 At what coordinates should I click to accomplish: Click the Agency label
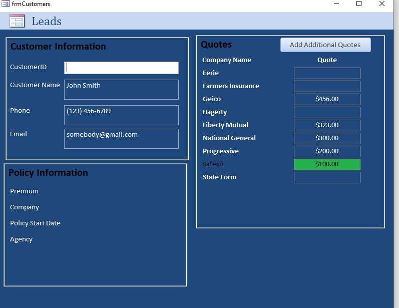tap(21, 239)
